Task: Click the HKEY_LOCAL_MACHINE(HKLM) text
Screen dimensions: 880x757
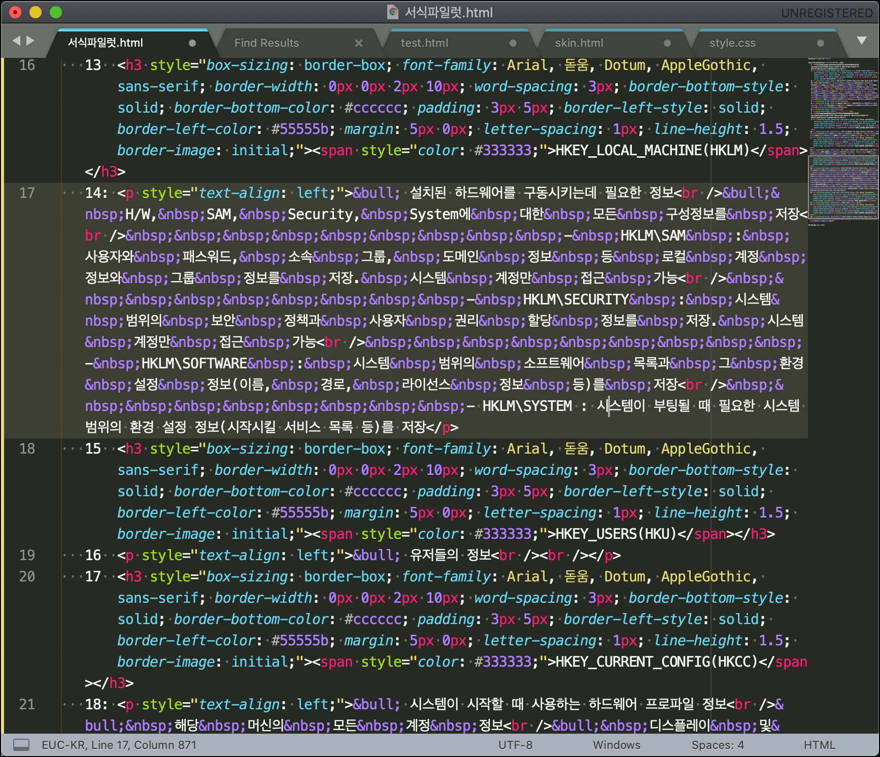Action: click(653, 150)
